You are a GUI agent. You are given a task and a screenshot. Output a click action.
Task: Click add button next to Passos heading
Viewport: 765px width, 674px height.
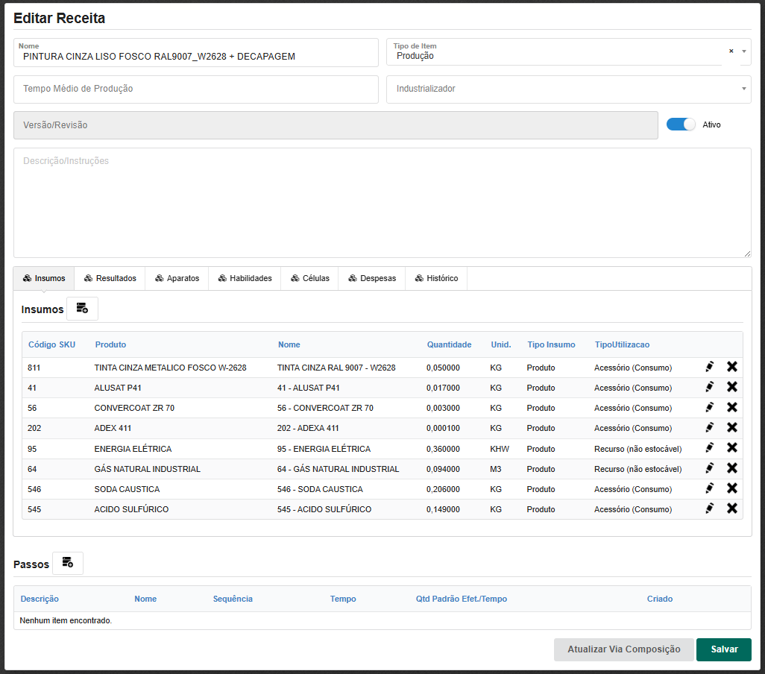pos(68,563)
